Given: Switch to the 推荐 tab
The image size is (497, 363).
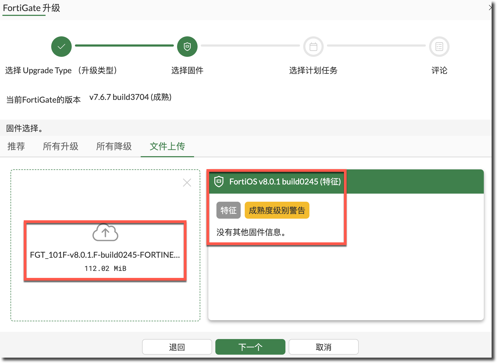Looking at the screenshot, I should pyautogui.click(x=16, y=146).
